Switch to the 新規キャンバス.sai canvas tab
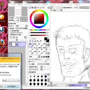 pyautogui.click(x=78, y=85)
